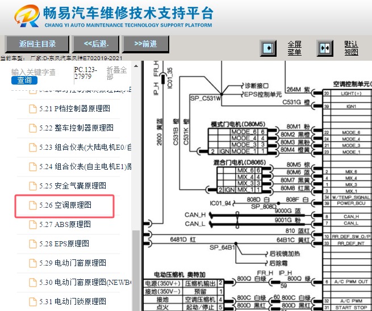
Task: Click document icon beside 5.31 entry
Action: pyautogui.click(x=33, y=302)
